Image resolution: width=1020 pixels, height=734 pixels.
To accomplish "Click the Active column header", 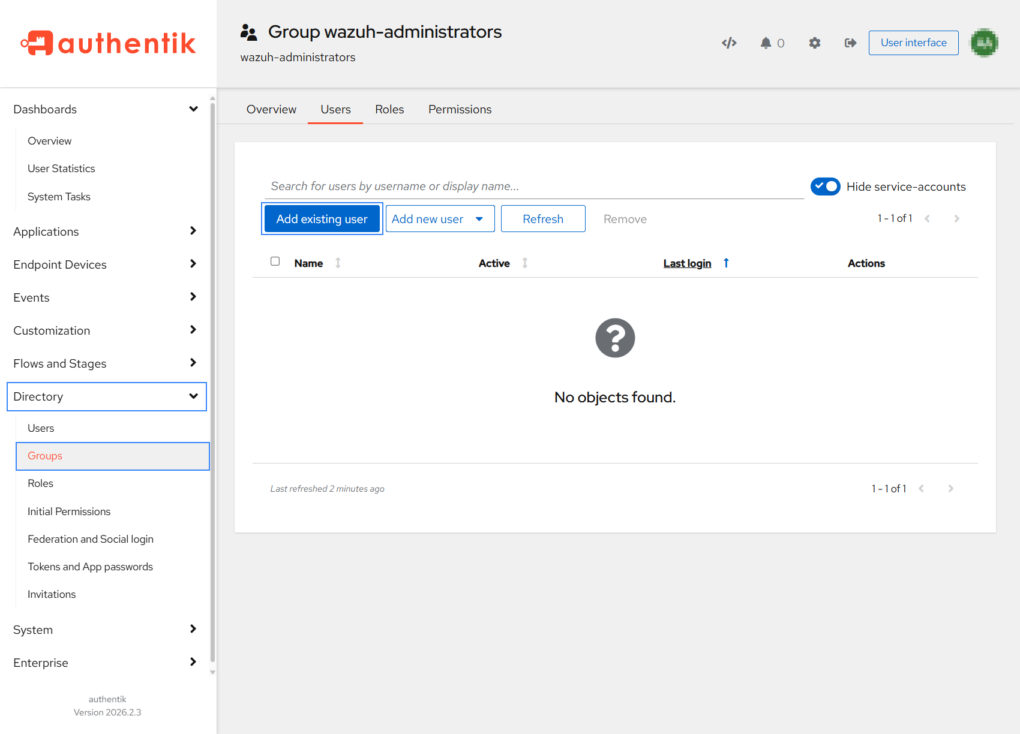I will pyautogui.click(x=494, y=263).
